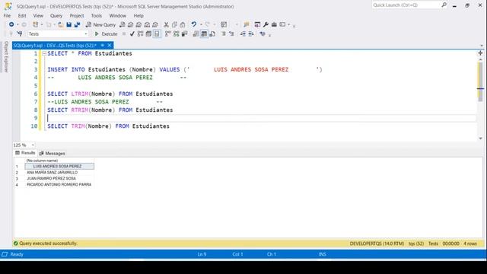The image size is (487, 274).
Task: Click the Open File folder icon
Action: tap(61, 24)
